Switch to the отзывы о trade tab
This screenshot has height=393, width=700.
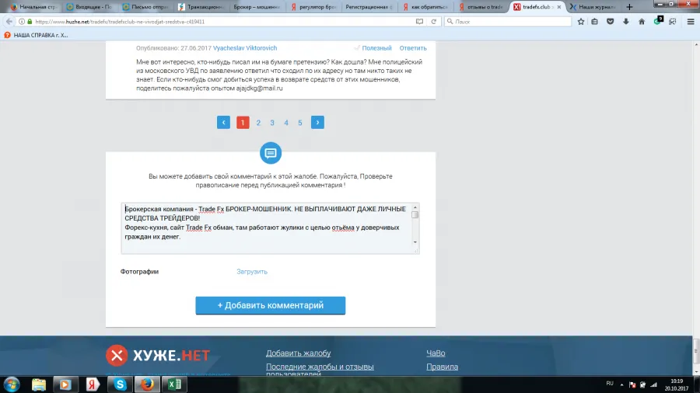pyautogui.click(x=481, y=7)
